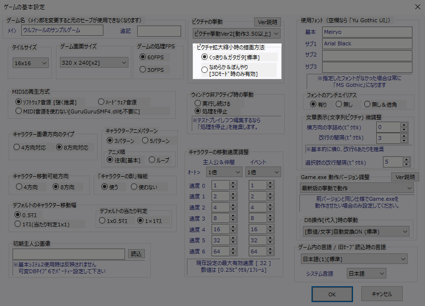Click 速度 5 hero speed field 32

pos(221,240)
